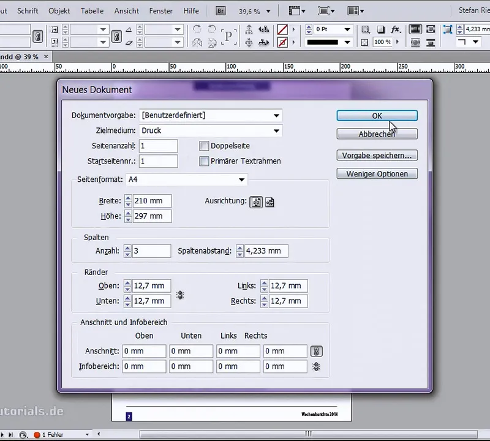
Task: Click Weniger Optionen button
Action: point(377,174)
